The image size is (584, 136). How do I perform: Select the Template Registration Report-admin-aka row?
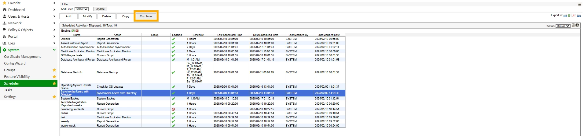203,104
